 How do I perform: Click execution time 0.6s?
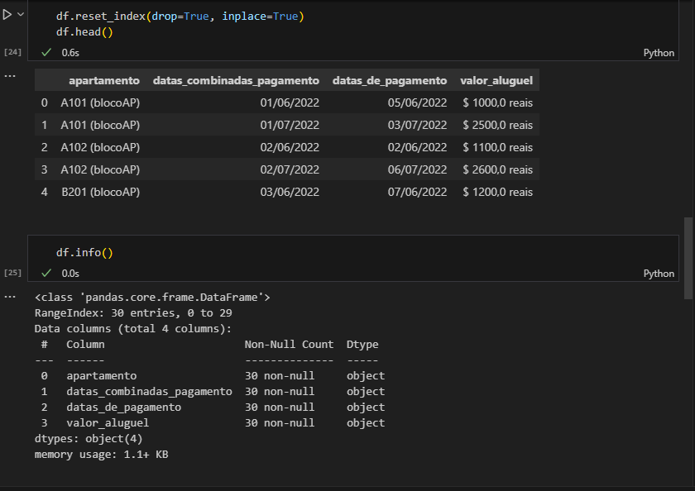(70, 53)
